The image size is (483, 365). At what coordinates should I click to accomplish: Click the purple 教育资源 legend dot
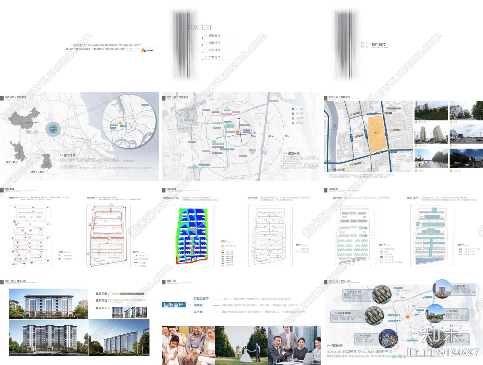point(293,113)
